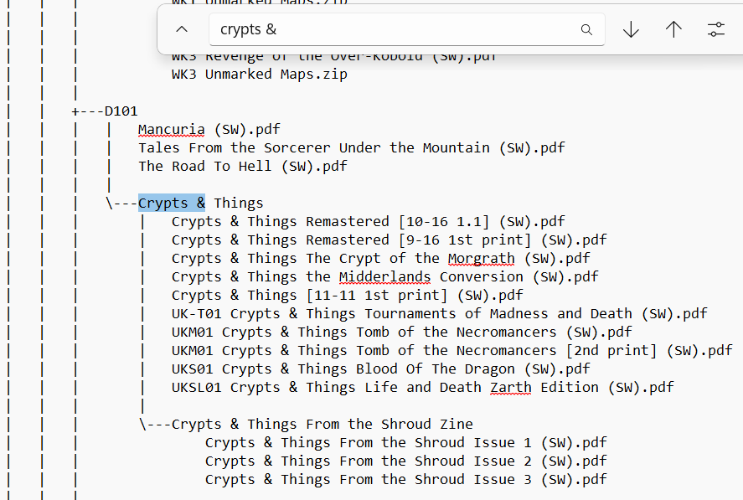Click 'UKSL01 Life and Death Zarth Edition' line

click(x=423, y=388)
